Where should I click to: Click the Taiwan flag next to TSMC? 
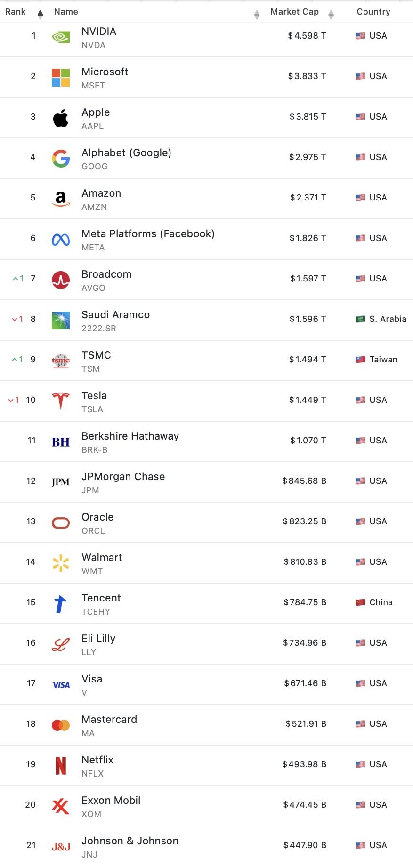360,360
